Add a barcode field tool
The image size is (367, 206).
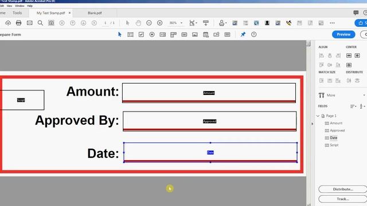pos(227,34)
